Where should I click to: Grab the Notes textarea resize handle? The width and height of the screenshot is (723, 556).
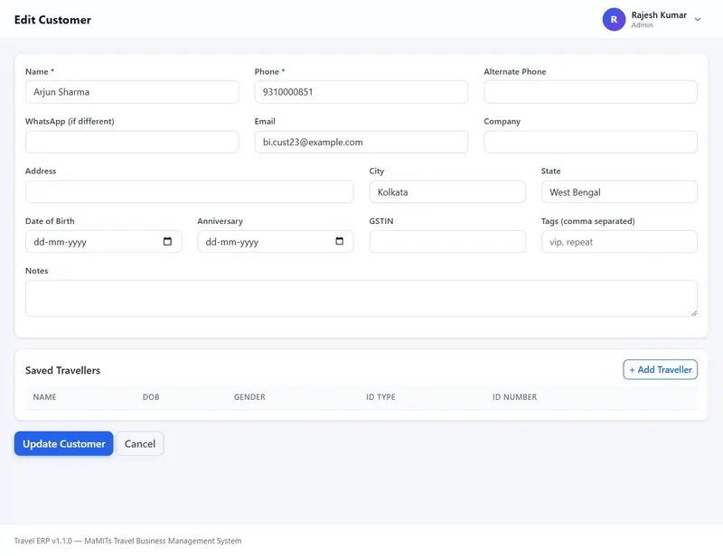point(693,313)
